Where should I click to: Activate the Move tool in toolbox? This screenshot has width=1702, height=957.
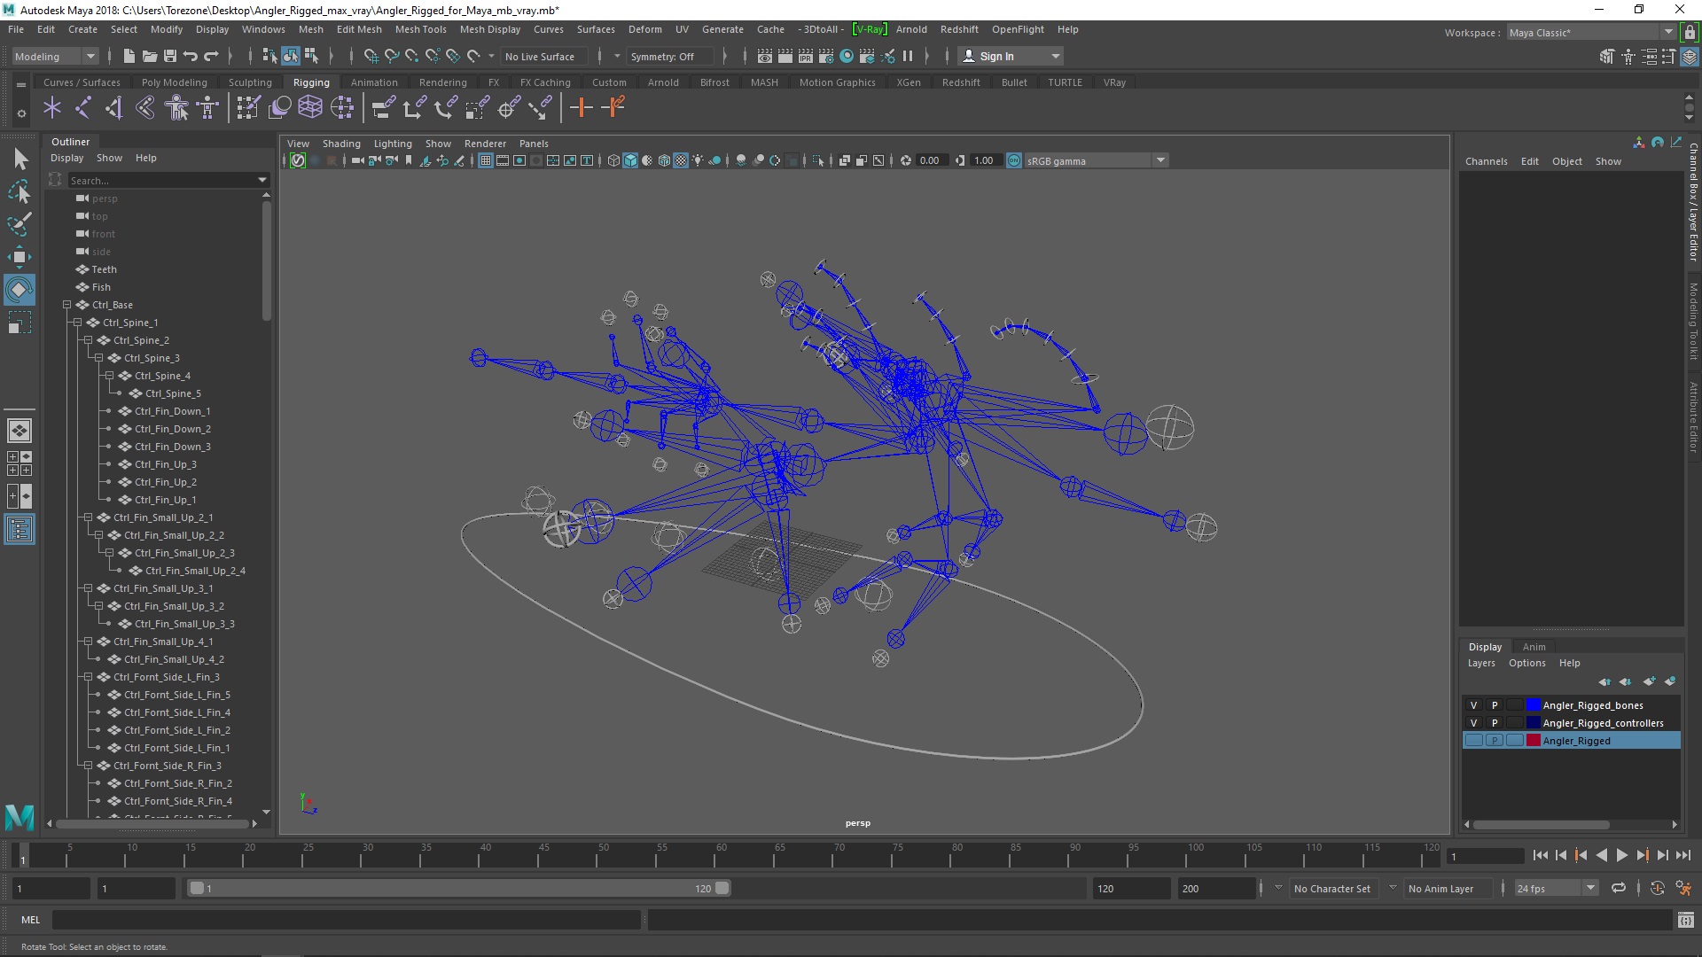click(x=20, y=257)
